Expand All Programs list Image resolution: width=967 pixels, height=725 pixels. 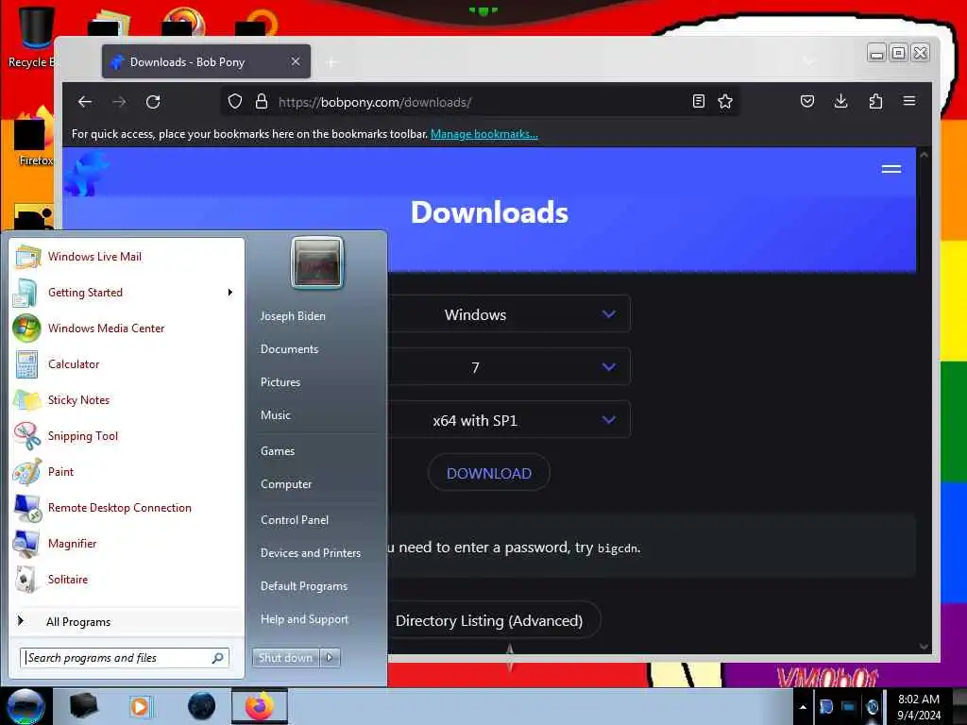tap(127, 621)
